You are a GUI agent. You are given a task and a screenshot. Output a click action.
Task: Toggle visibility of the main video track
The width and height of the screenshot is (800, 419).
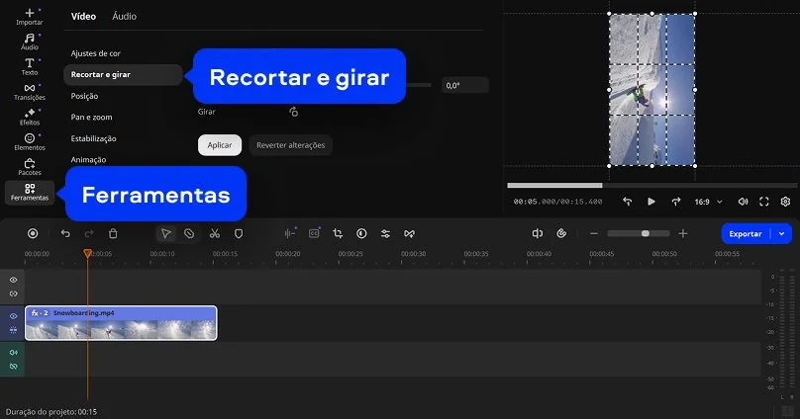(x=13, y=315)
